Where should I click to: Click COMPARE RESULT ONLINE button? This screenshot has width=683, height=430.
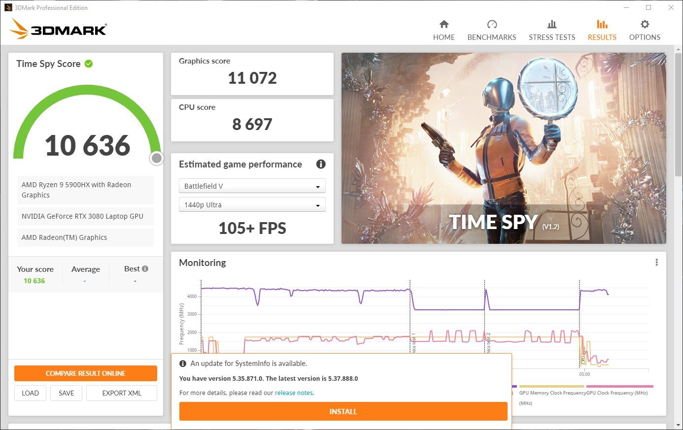[x=86, y=373]
